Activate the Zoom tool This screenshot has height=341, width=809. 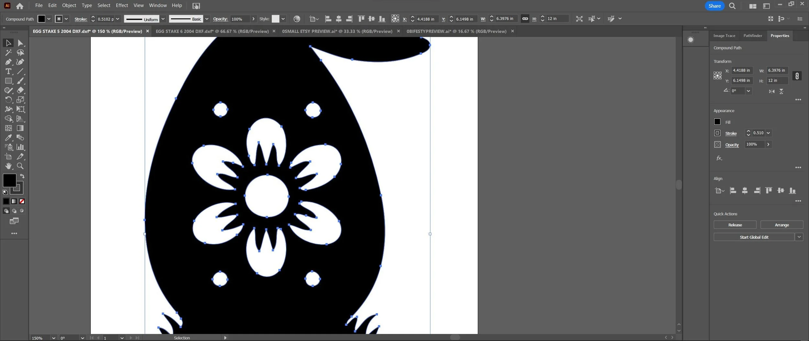(x=20, y=166)
